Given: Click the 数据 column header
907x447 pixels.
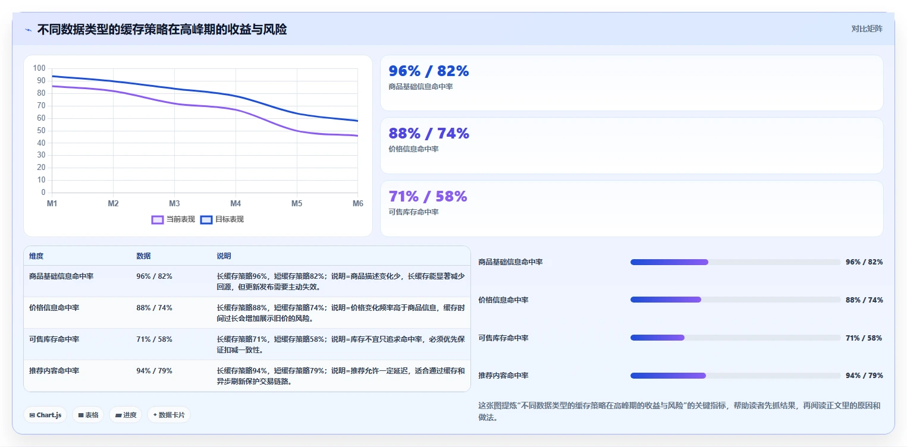Looking at the screenshot, I should 143,256.
